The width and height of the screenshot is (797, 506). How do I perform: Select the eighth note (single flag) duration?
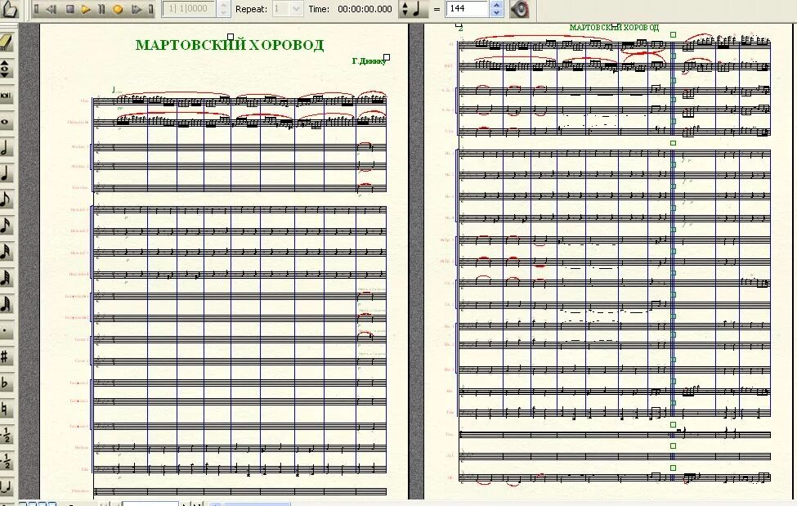pos(6,199)
